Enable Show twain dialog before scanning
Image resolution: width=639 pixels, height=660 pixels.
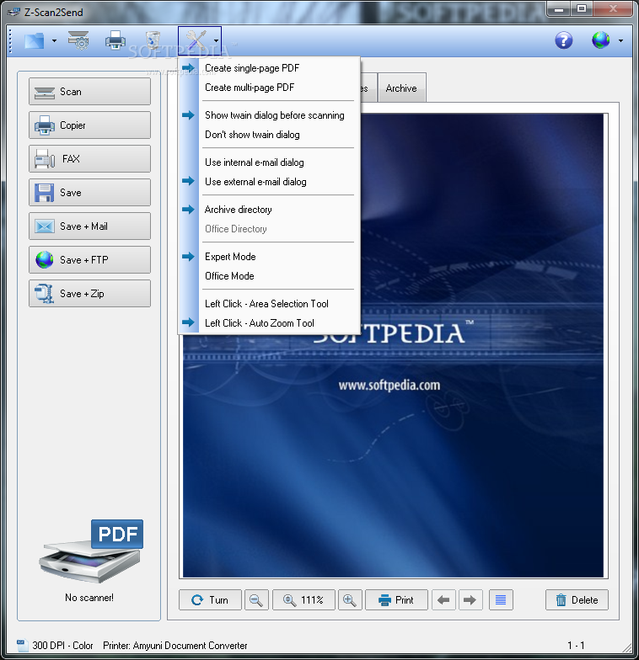(270, 115)
